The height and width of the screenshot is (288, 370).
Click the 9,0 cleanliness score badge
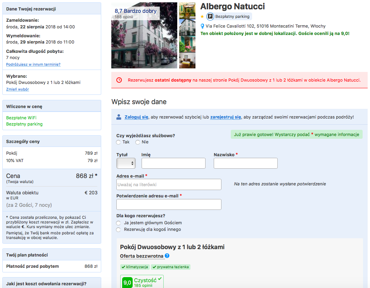pos(127,282)
